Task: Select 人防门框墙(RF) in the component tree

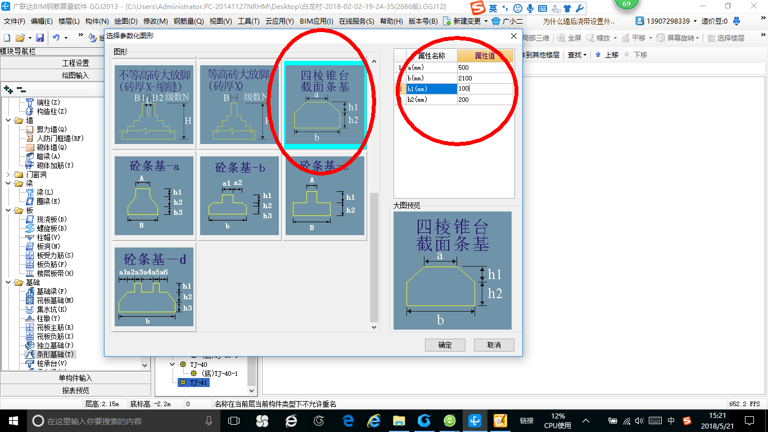Action: [x=60, y=138]
